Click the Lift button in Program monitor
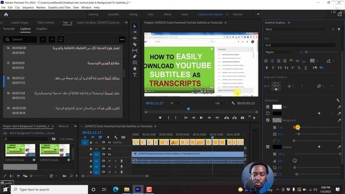 [226, 118]
